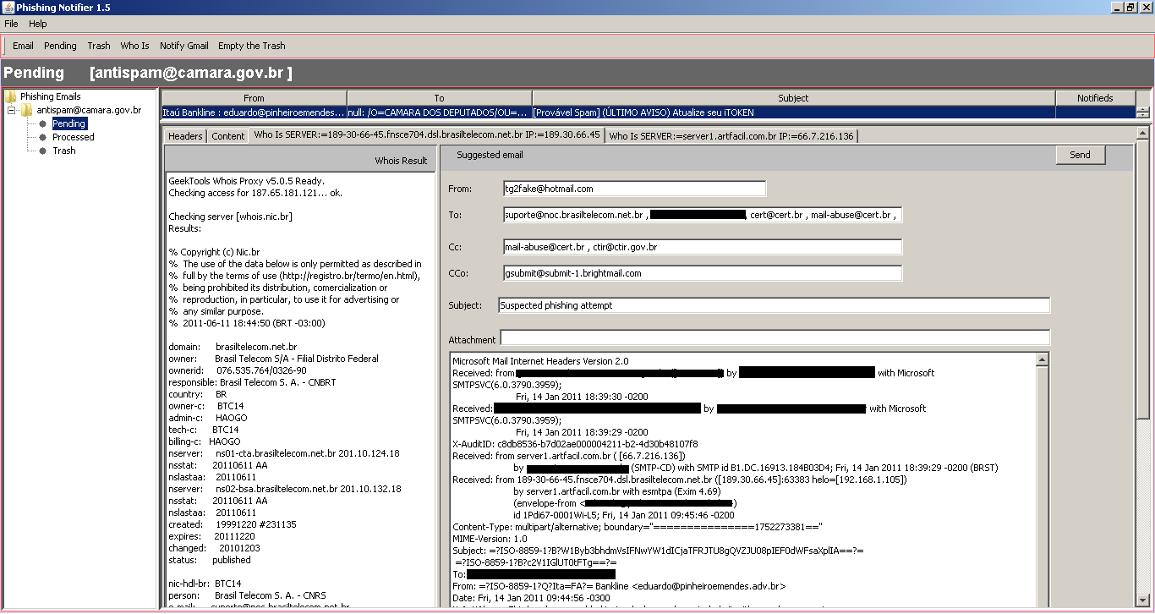
Task: Open the Who Is brasiltelecom server tab
Action: pos(426,134)
